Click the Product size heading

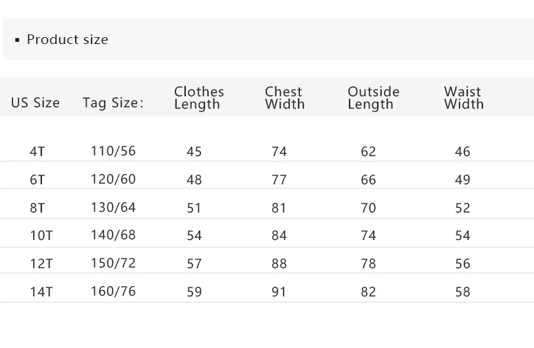(x=67, y=39)
